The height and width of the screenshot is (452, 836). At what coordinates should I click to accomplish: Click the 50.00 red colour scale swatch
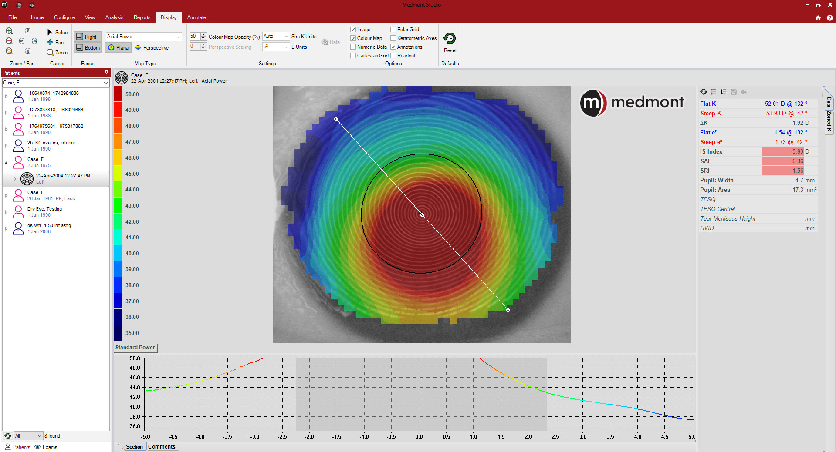[x=118, y=94]
